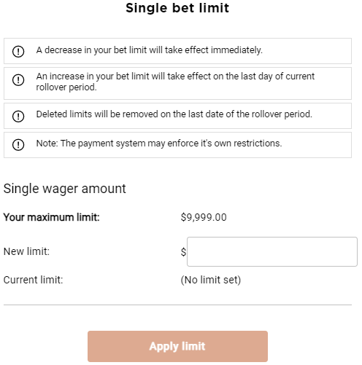Click the 'rollover period.' second line text
Image resolution: width=362 pixels, height=365 pixels.
66,87
